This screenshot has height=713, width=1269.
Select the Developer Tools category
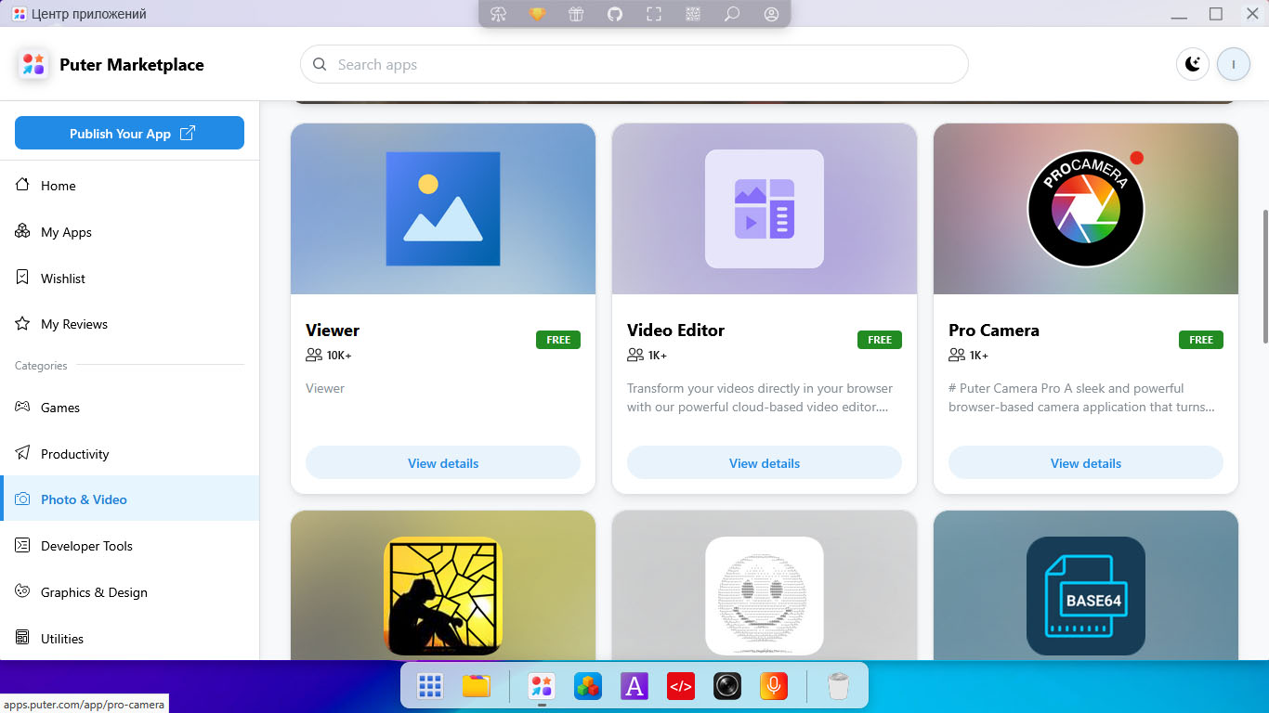(129, 546)
